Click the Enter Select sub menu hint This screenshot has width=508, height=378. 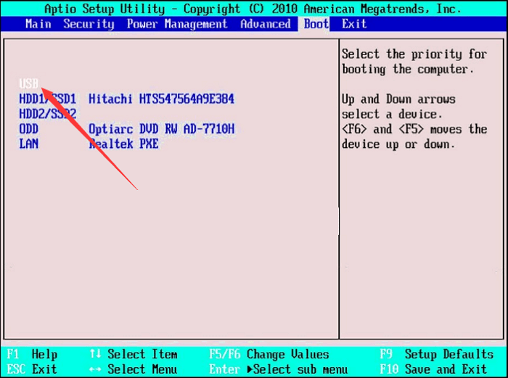tap(278, 369)
